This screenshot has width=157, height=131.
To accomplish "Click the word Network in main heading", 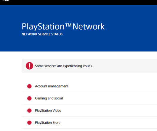I will 89,27.
